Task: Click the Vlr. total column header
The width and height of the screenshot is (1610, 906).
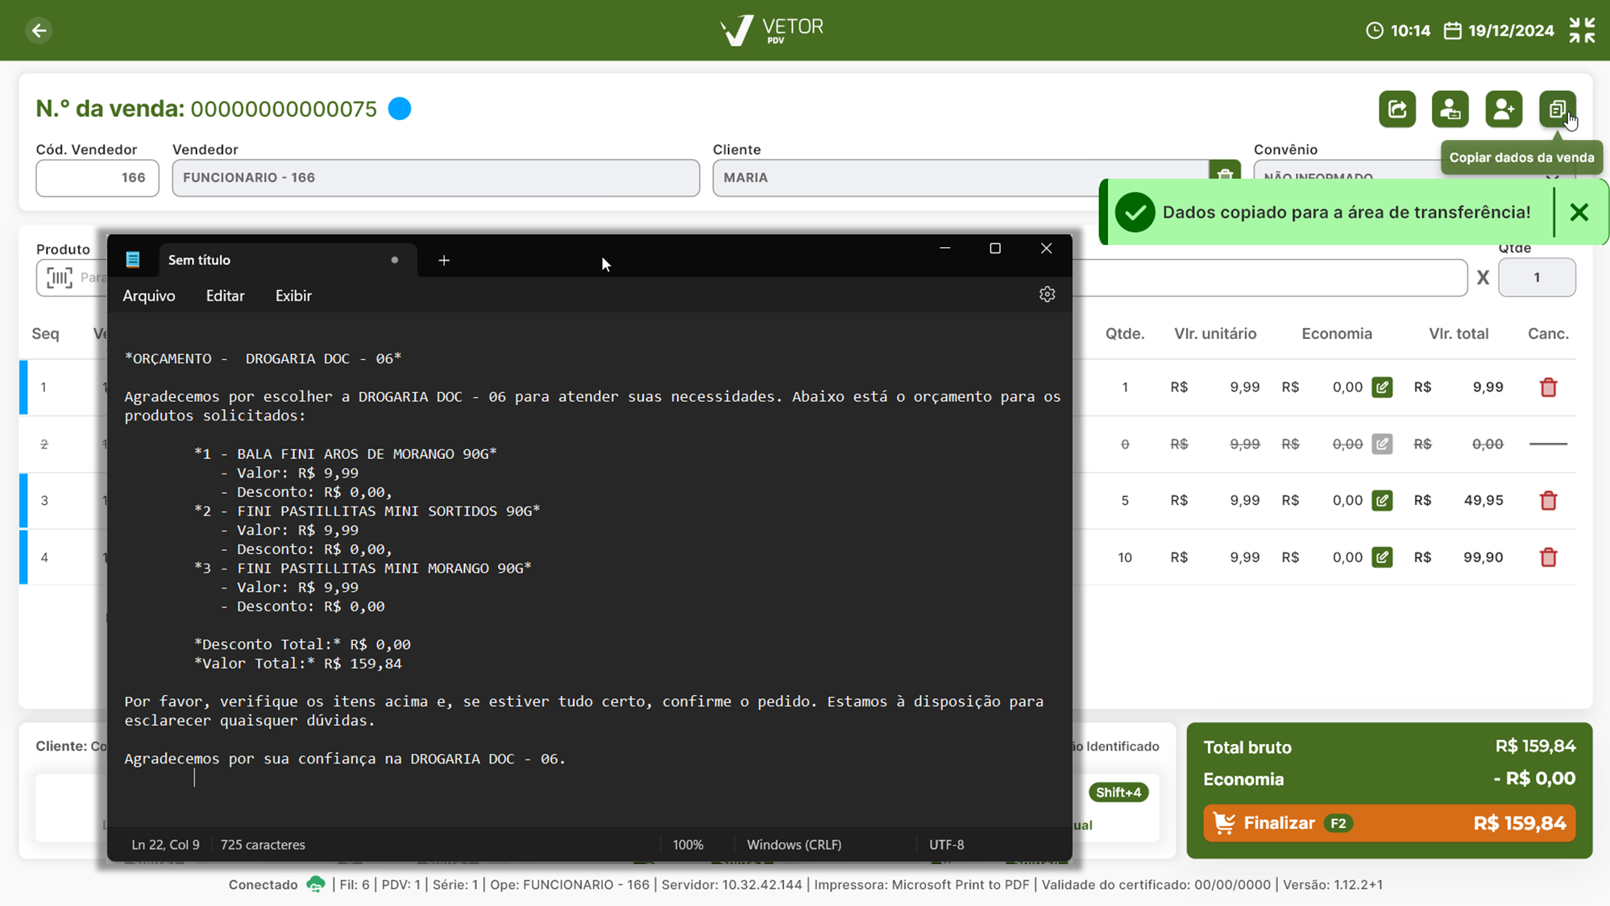Action: coord(1459,333)
